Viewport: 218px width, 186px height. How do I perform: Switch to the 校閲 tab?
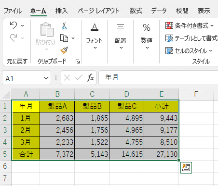click(182, 11)
